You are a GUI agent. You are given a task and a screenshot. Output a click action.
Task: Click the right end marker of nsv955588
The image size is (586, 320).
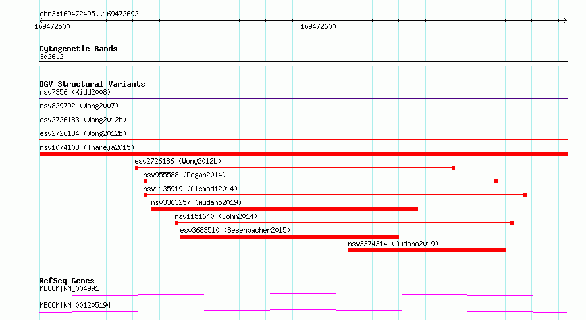(496, 181)
